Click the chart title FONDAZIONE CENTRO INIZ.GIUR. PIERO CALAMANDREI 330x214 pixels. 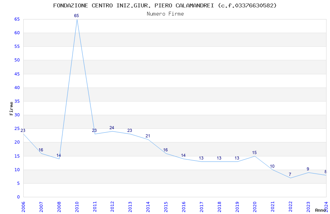click(165, 5)
